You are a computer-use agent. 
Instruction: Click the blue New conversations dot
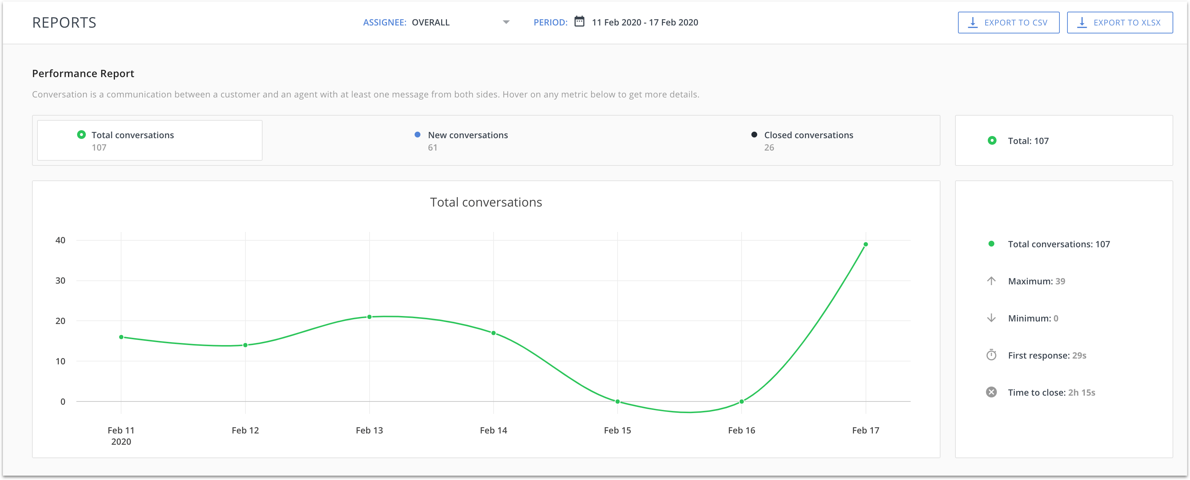pos(418,135)
